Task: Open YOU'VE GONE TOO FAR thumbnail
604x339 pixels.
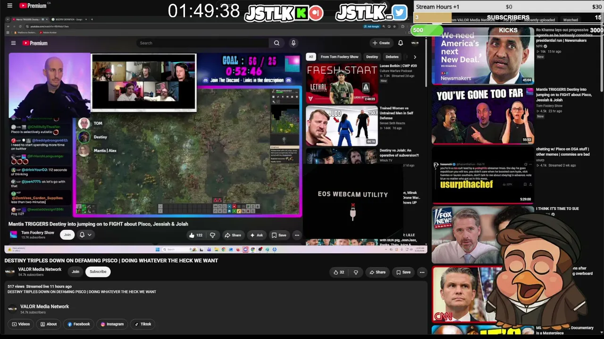Action: click(x=482, y=115)
